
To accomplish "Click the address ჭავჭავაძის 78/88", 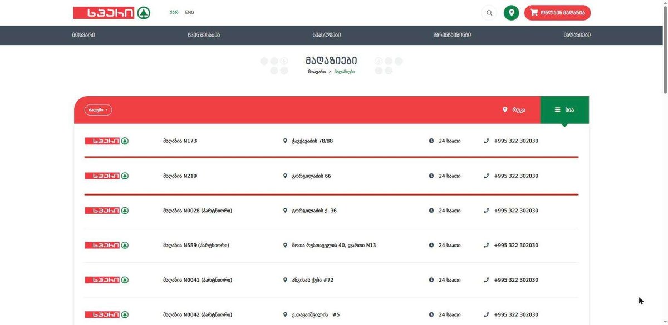I will [312, 141].
